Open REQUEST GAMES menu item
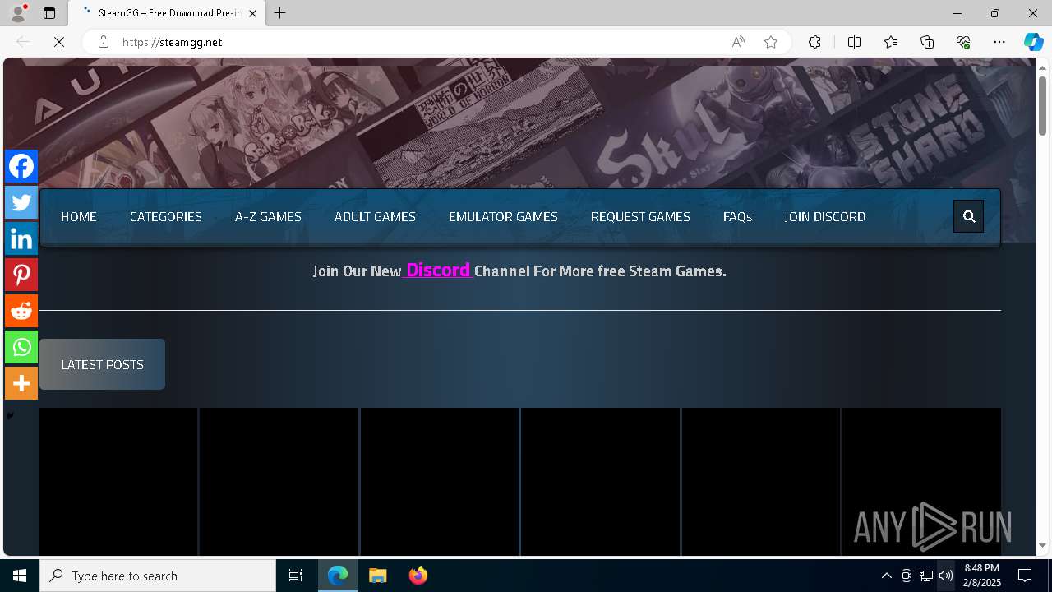Image resolution: width=1052 pixels, height=592 pixels. coord(640,217)
